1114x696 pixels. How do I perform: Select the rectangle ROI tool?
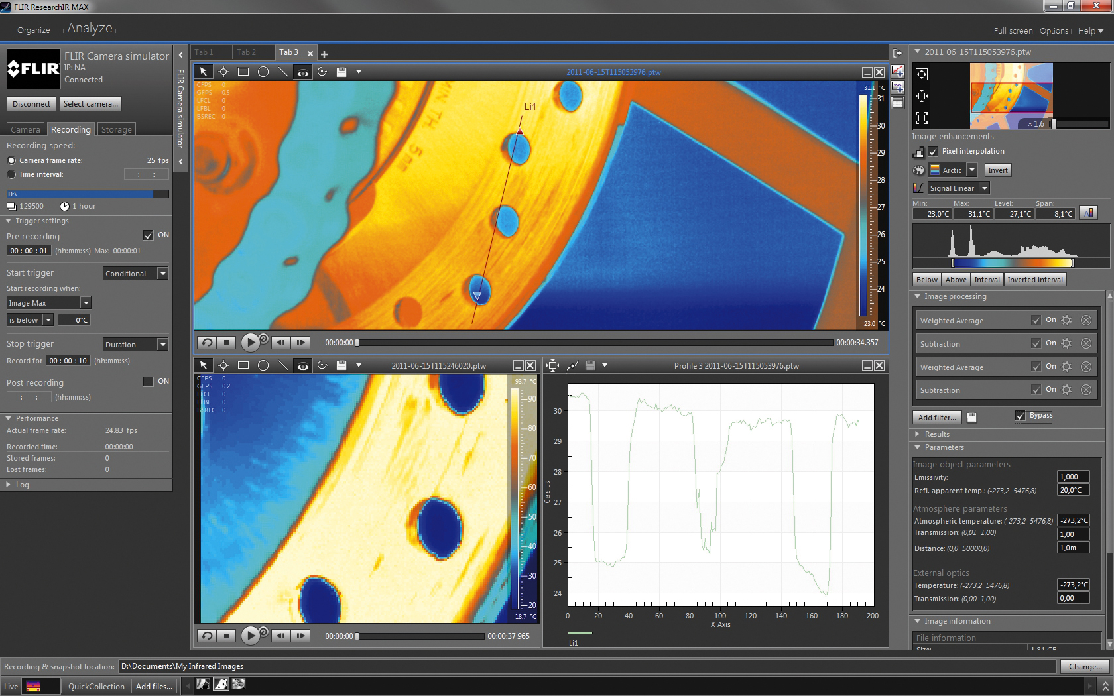click(243, 72)
